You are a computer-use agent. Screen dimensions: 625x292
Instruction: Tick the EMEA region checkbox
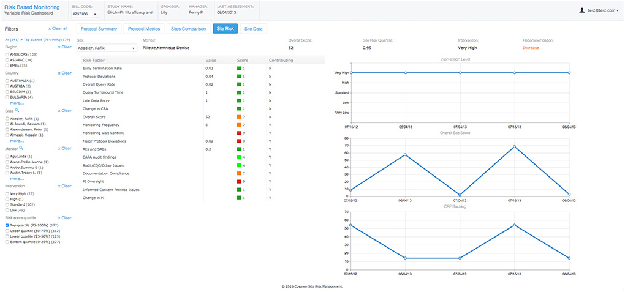click(7, 66)
